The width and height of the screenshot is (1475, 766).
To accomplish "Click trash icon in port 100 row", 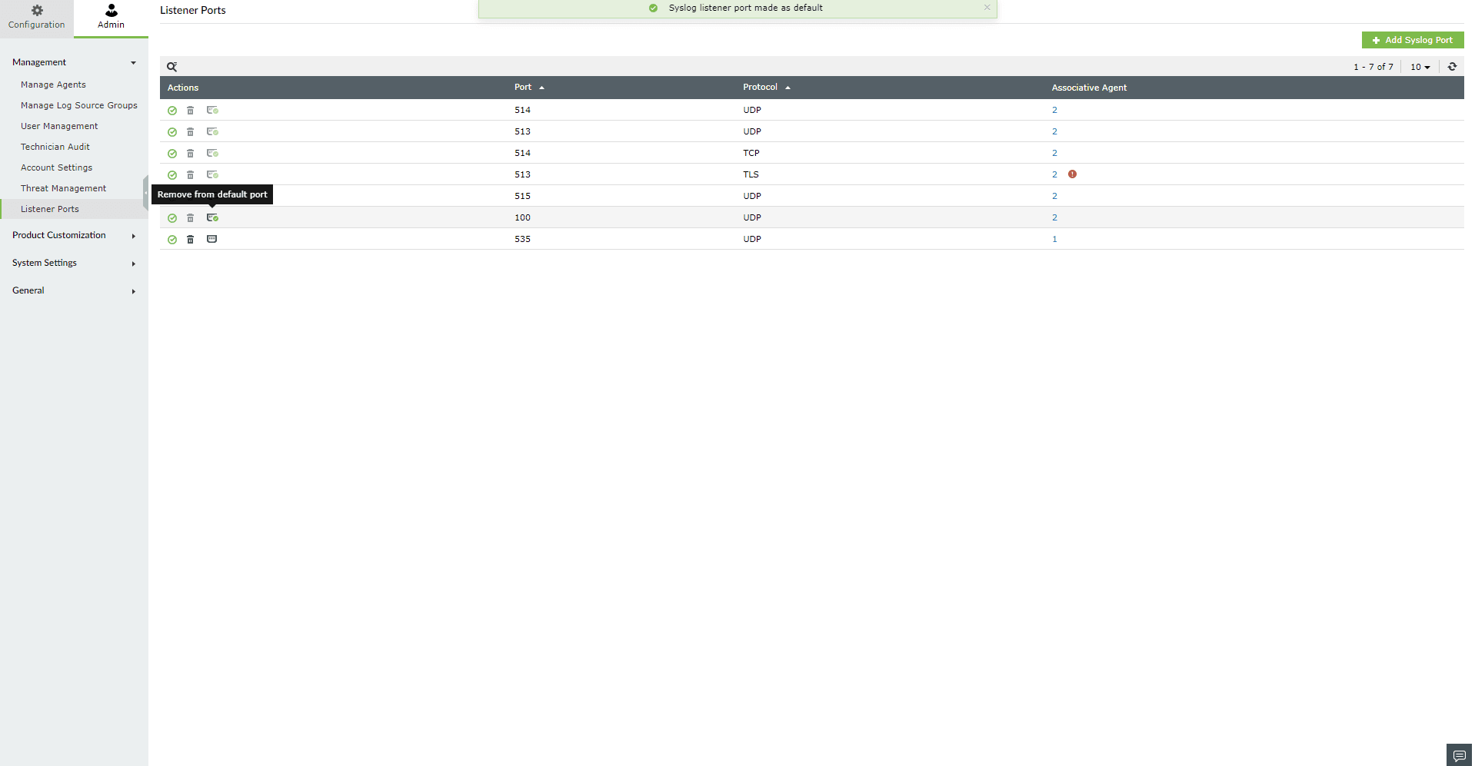I will 191,218.
